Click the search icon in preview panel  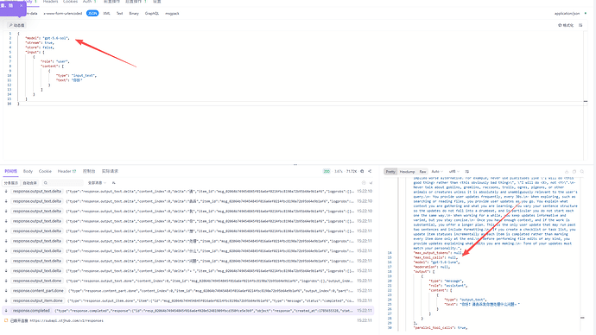tap(582, 172)
